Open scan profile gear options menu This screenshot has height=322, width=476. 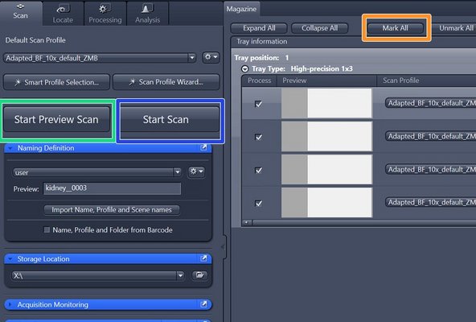(211, 57)
